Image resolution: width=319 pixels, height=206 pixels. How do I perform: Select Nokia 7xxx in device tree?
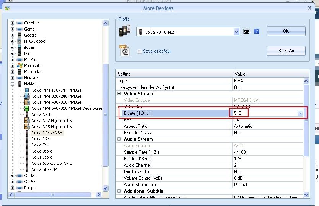coord(42,157)
